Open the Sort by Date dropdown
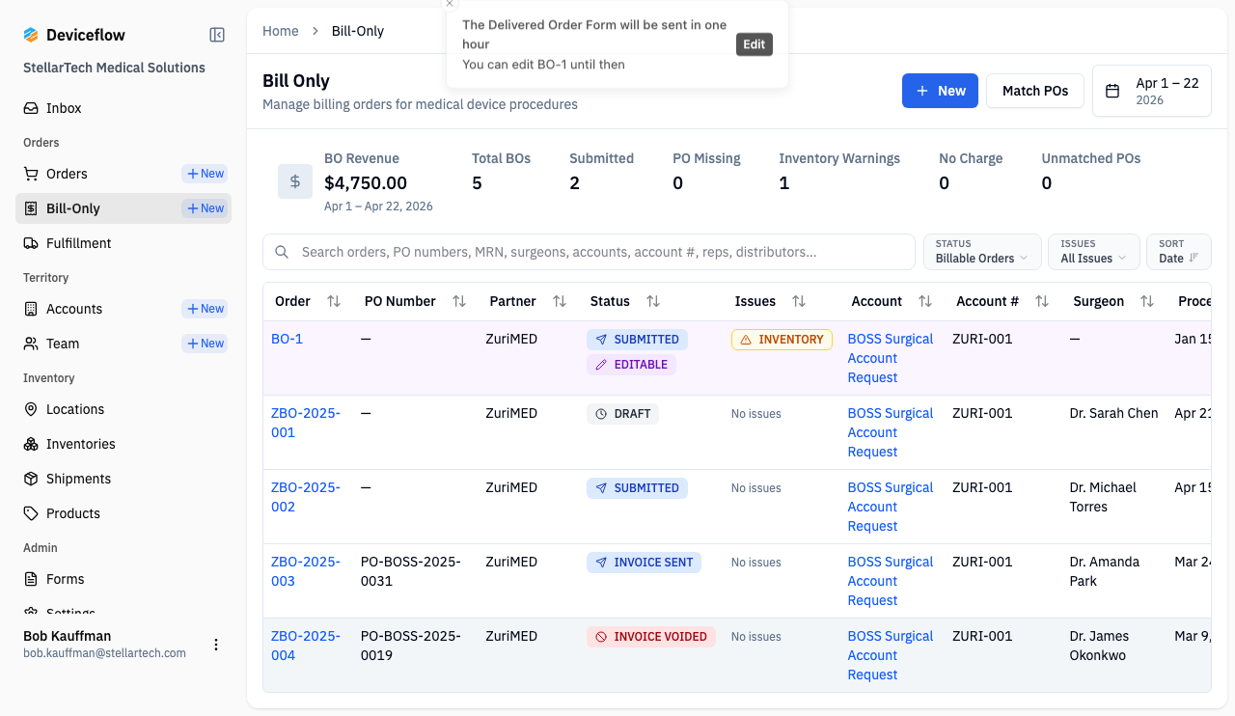Screen dimensions: 1235x716 pos(1179,252)
